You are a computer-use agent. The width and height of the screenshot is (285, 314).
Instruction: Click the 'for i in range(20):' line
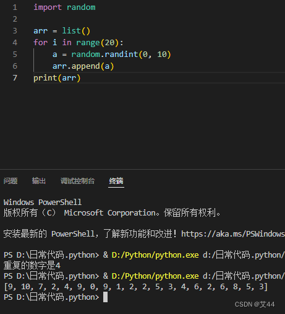coord(79,43)
